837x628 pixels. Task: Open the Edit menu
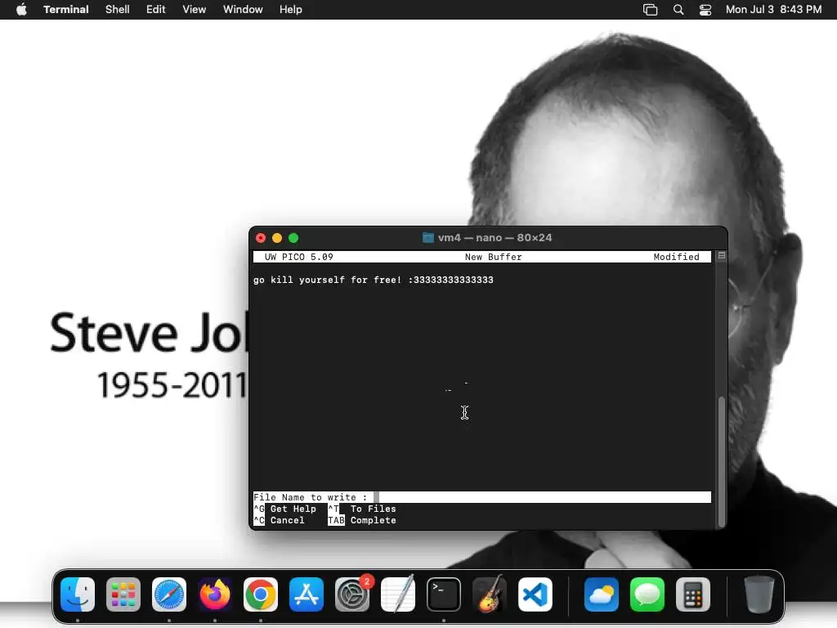pos(156,10)
